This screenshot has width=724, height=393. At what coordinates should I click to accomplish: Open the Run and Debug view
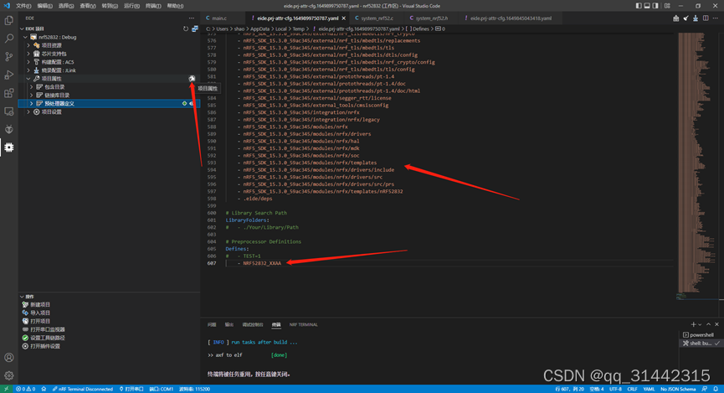click(x=8, y=75)
